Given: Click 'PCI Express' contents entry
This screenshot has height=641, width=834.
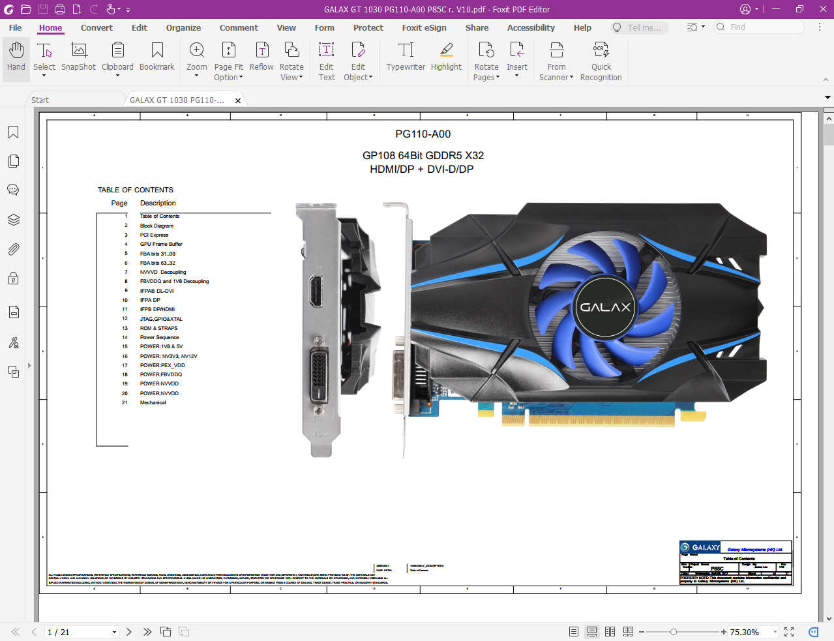Looking at the screenshot, I should tap(154, 235).
